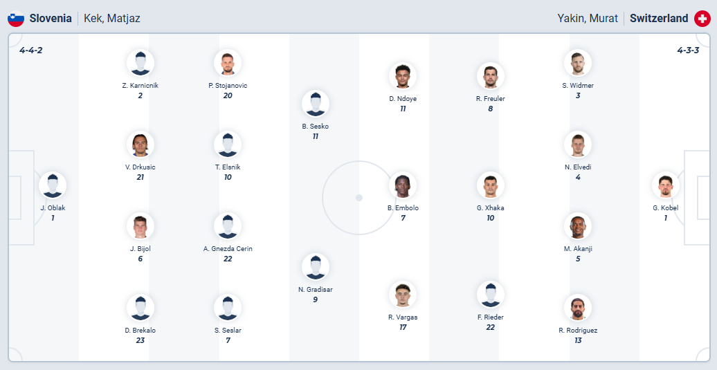The height and width of the screenshot is (370, 717).
Task: Open P. Stojanovic's player photo
Action: 228,63
